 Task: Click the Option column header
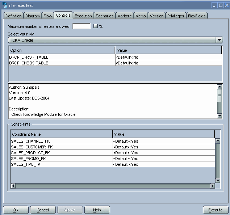[x=62, y=50]
